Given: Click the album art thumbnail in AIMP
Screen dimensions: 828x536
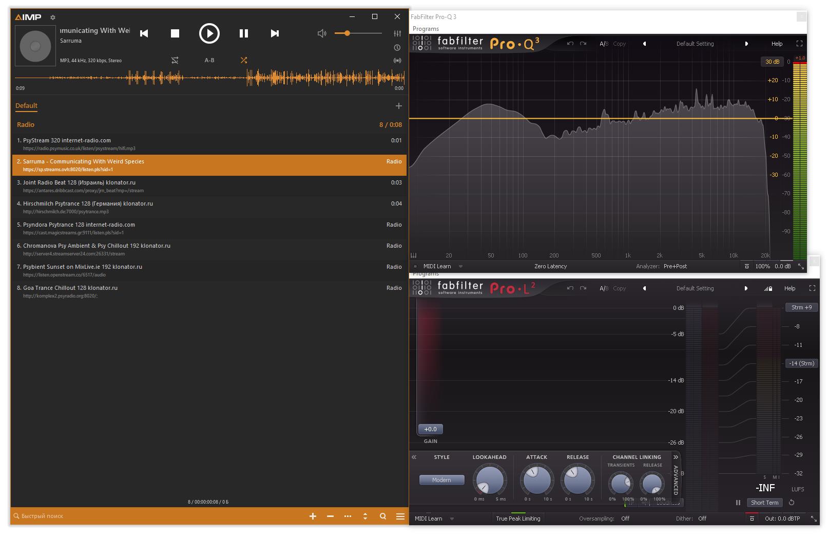Looking at the screenshot, I should pos(35,46).
